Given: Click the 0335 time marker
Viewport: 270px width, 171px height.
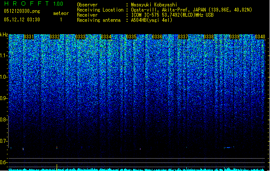Looking at the screenshot, I should coord(131,37).
